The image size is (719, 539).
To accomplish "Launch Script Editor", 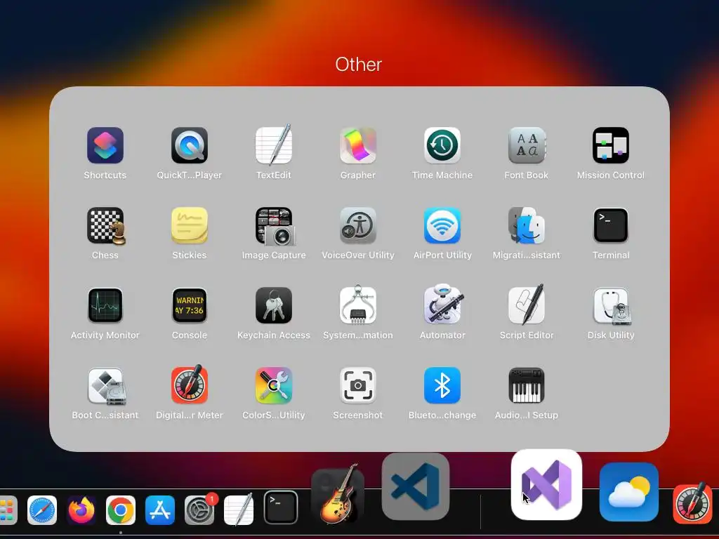I will 527,305.
